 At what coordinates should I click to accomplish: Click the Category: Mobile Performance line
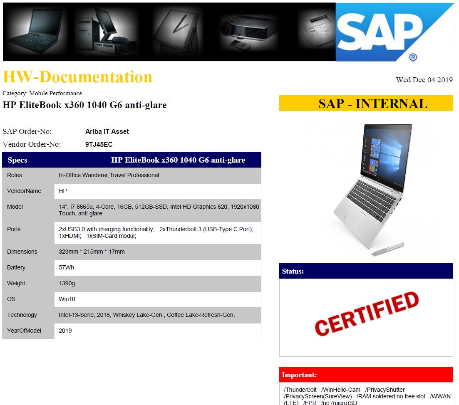[42, 93]
